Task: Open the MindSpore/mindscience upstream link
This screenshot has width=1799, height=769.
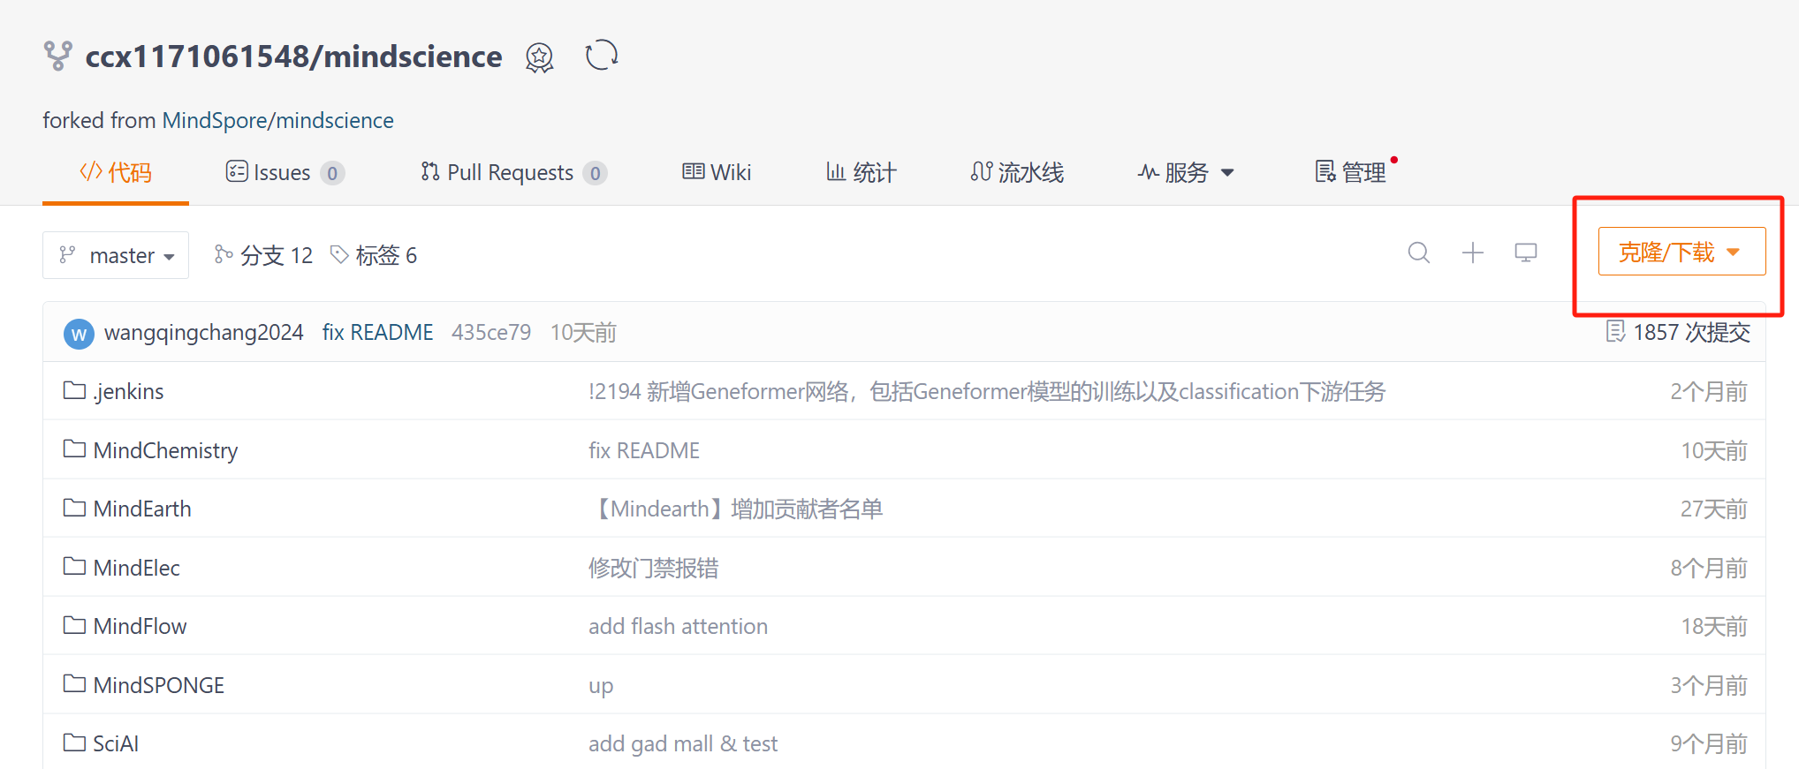Action: coord(278,120)
